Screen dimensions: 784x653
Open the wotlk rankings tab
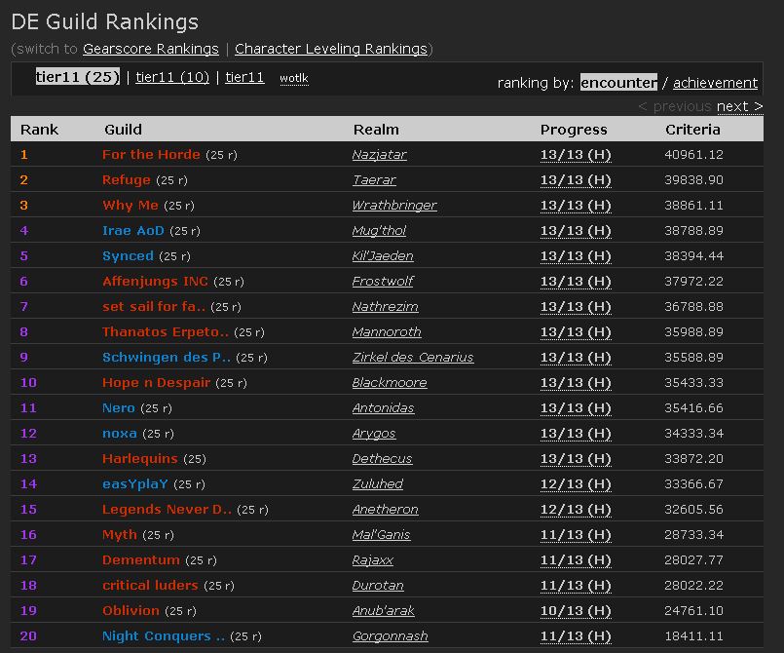pos(294,78)
